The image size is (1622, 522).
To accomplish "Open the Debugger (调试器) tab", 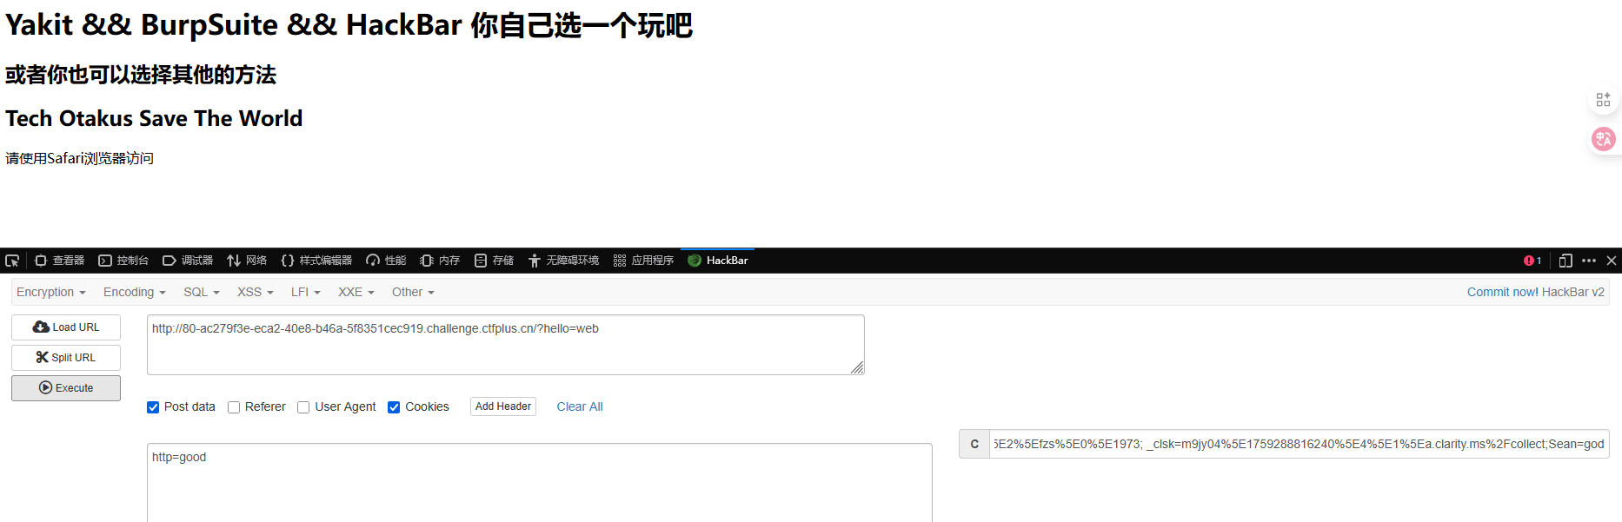I will tap(188, 261).
